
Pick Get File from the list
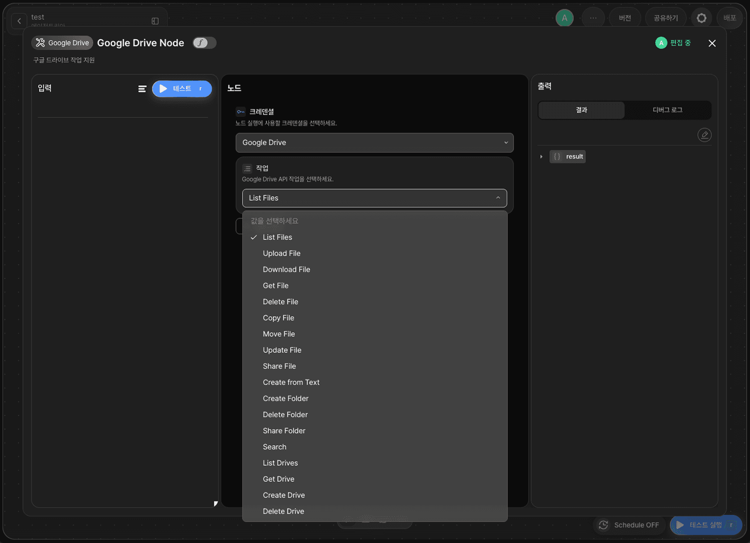(x=375, y=286)
